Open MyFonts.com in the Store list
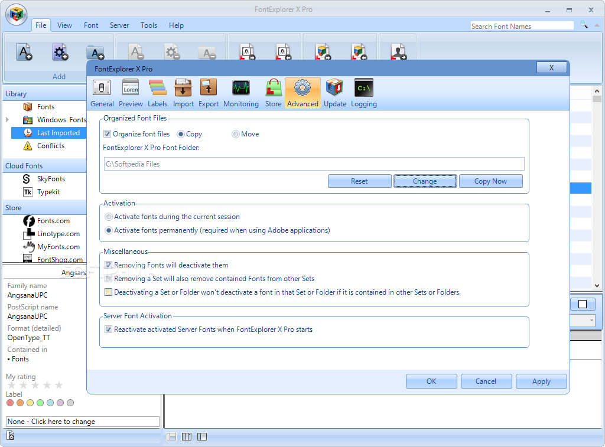 pos(51,246)
